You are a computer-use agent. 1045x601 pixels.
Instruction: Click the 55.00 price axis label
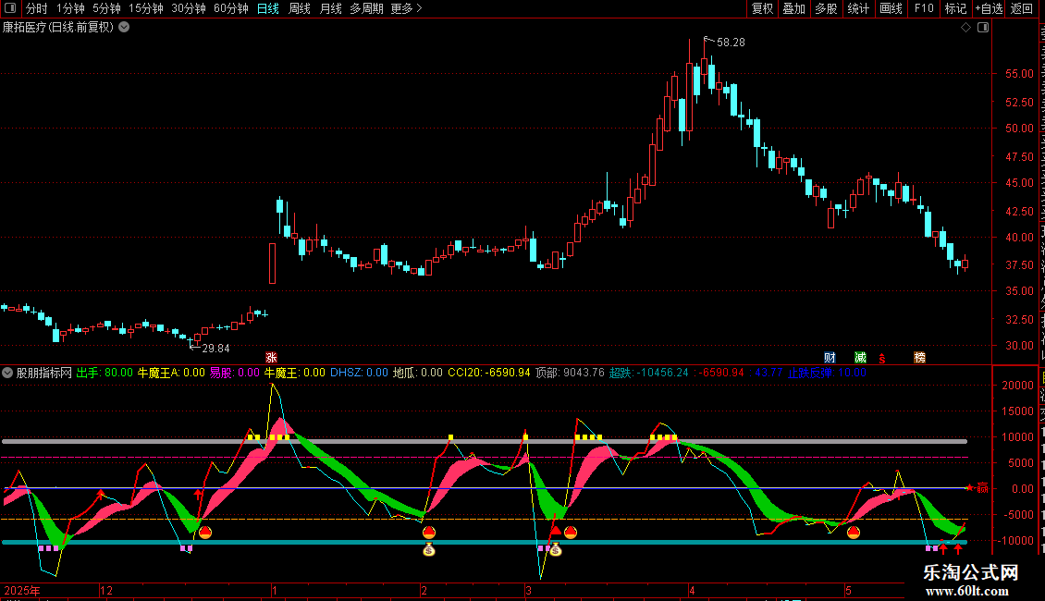click(x=1020, y=74)
